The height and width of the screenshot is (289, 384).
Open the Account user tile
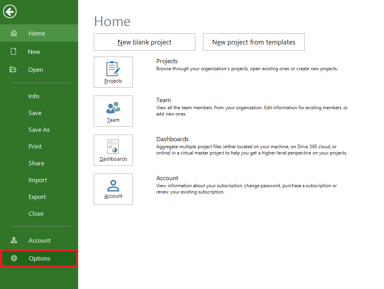click(113, 189)
